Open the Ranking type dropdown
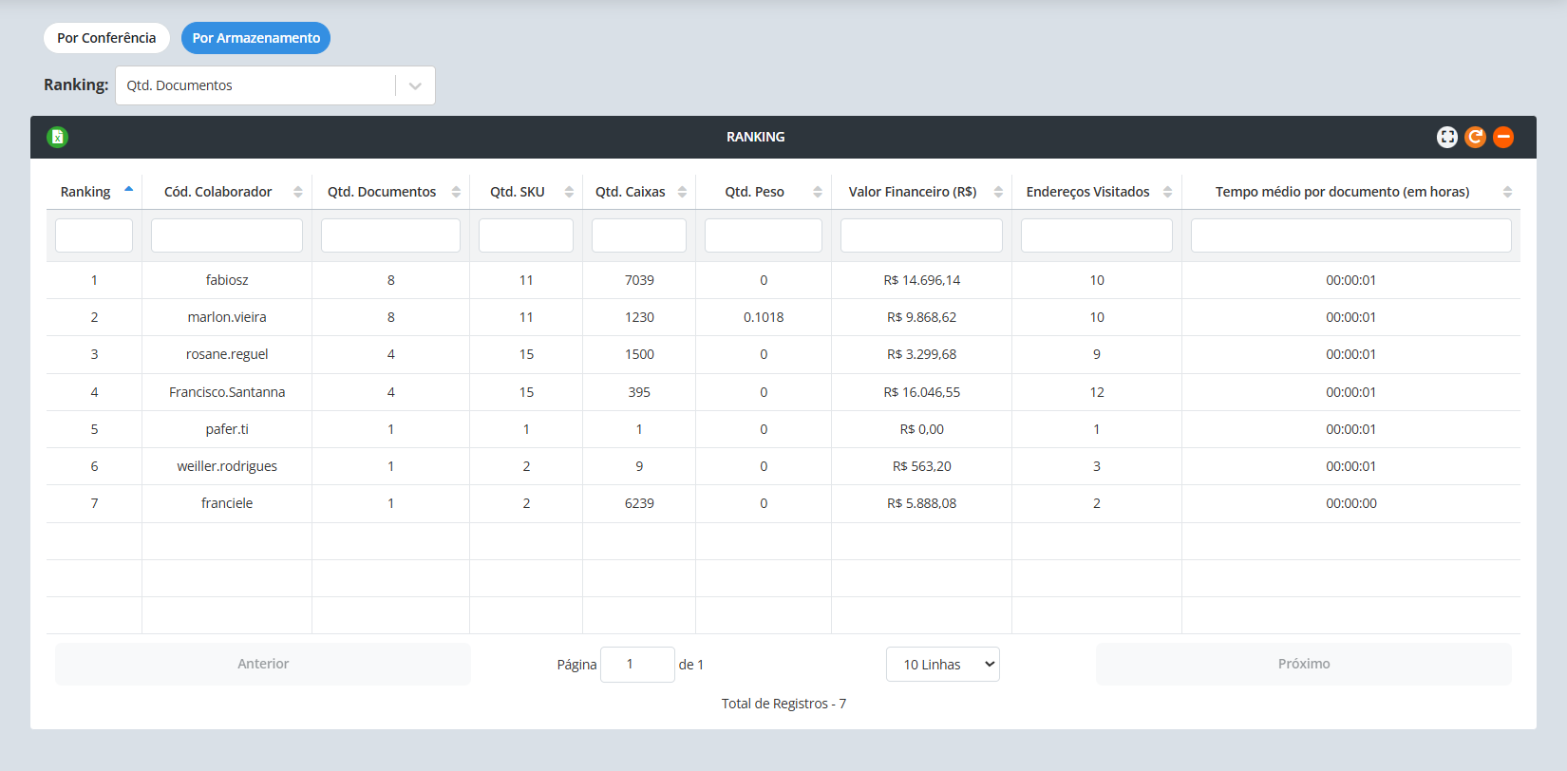The height and width of the screenshot is (771, 1567). tap(415, 85)
